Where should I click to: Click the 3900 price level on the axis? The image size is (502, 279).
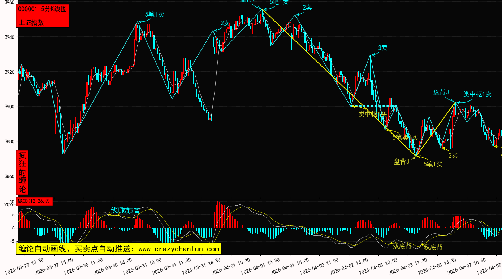tap(9, 107)
